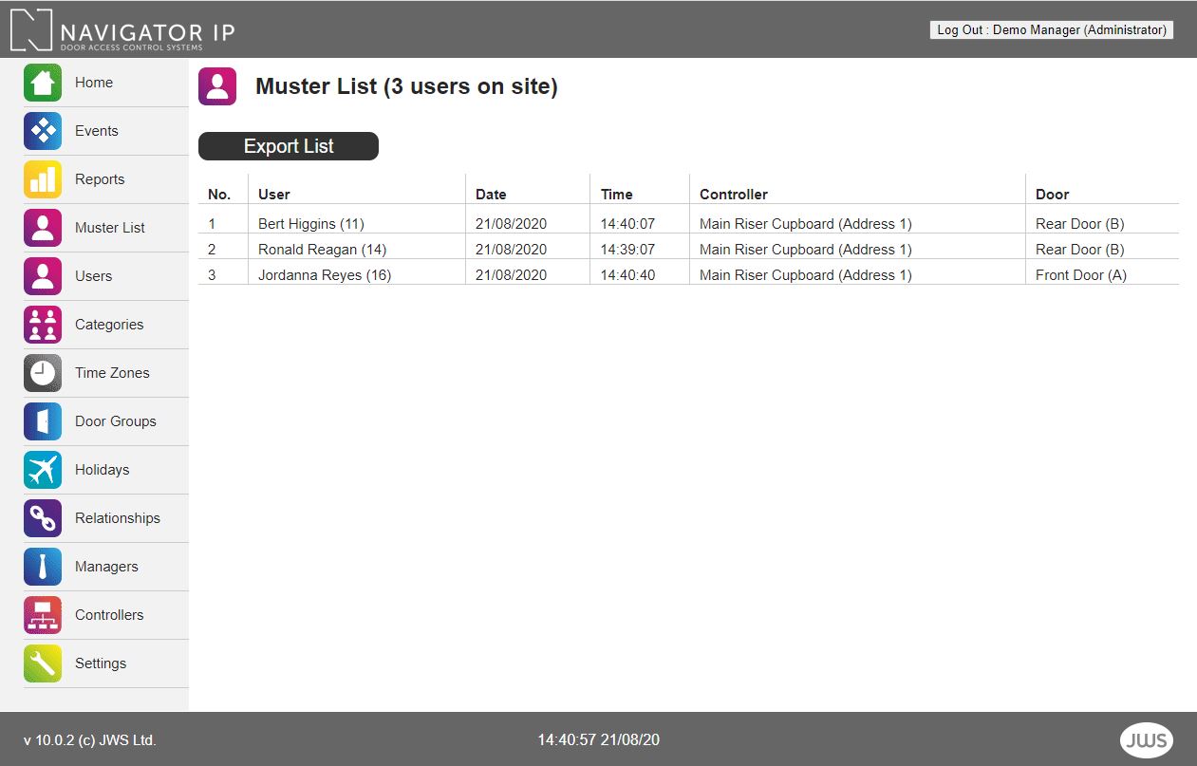
Task: Click the Date column header
Action: pyautogui.click(x=491, y=194)
